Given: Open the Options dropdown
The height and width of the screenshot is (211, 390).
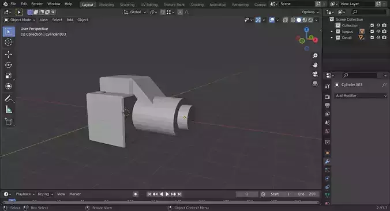Looking at the screenshot, I should tap(310, 12).
